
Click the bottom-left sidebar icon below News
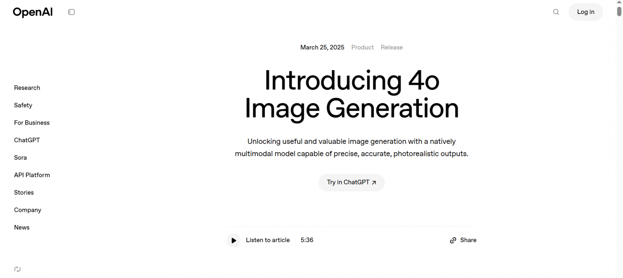point(17,269)
